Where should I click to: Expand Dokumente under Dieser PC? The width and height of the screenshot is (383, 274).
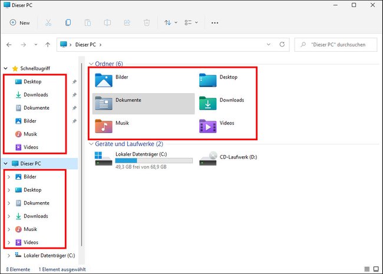(9, 203)
